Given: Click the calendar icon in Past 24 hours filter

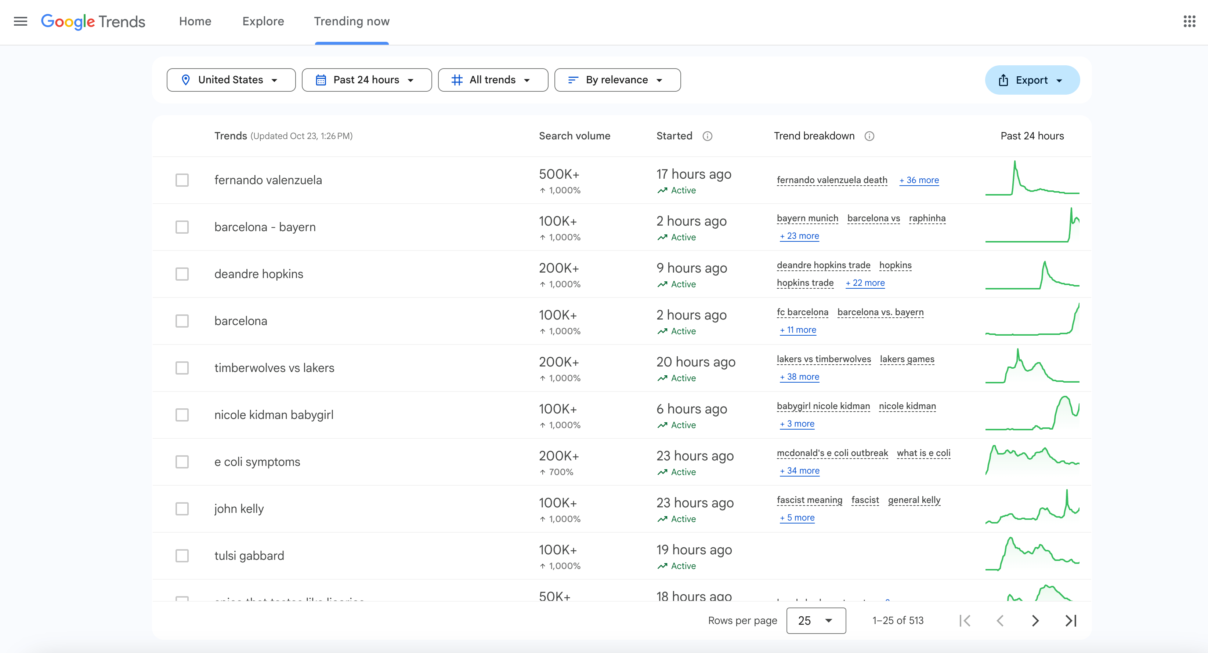Looking at the screenshot, I should (321, 80).
